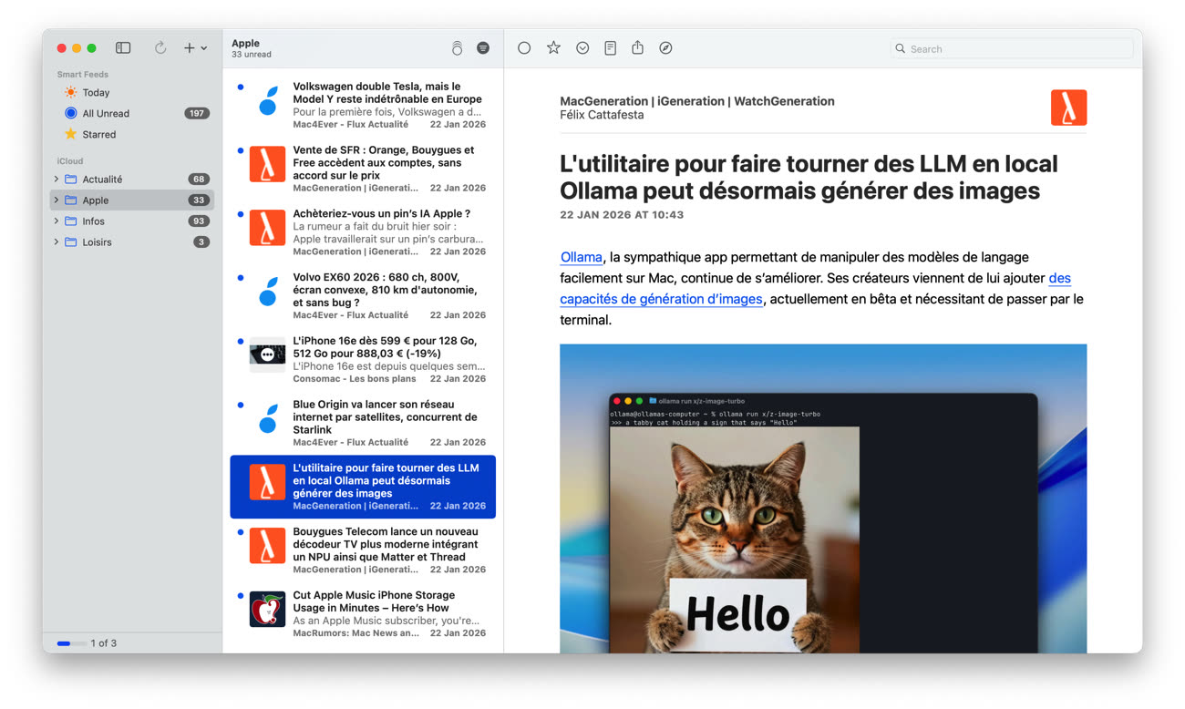The height and width of the screenshot is (709, 1185).
Task: Toggle read/unread status circle in toolbar
Action: click(524, 48)
